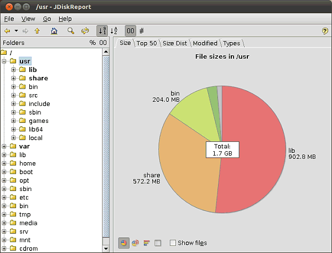This screenshot has width=332, height=253.
Task: Switch to bar chart view
Action: (x=147, y=242)
